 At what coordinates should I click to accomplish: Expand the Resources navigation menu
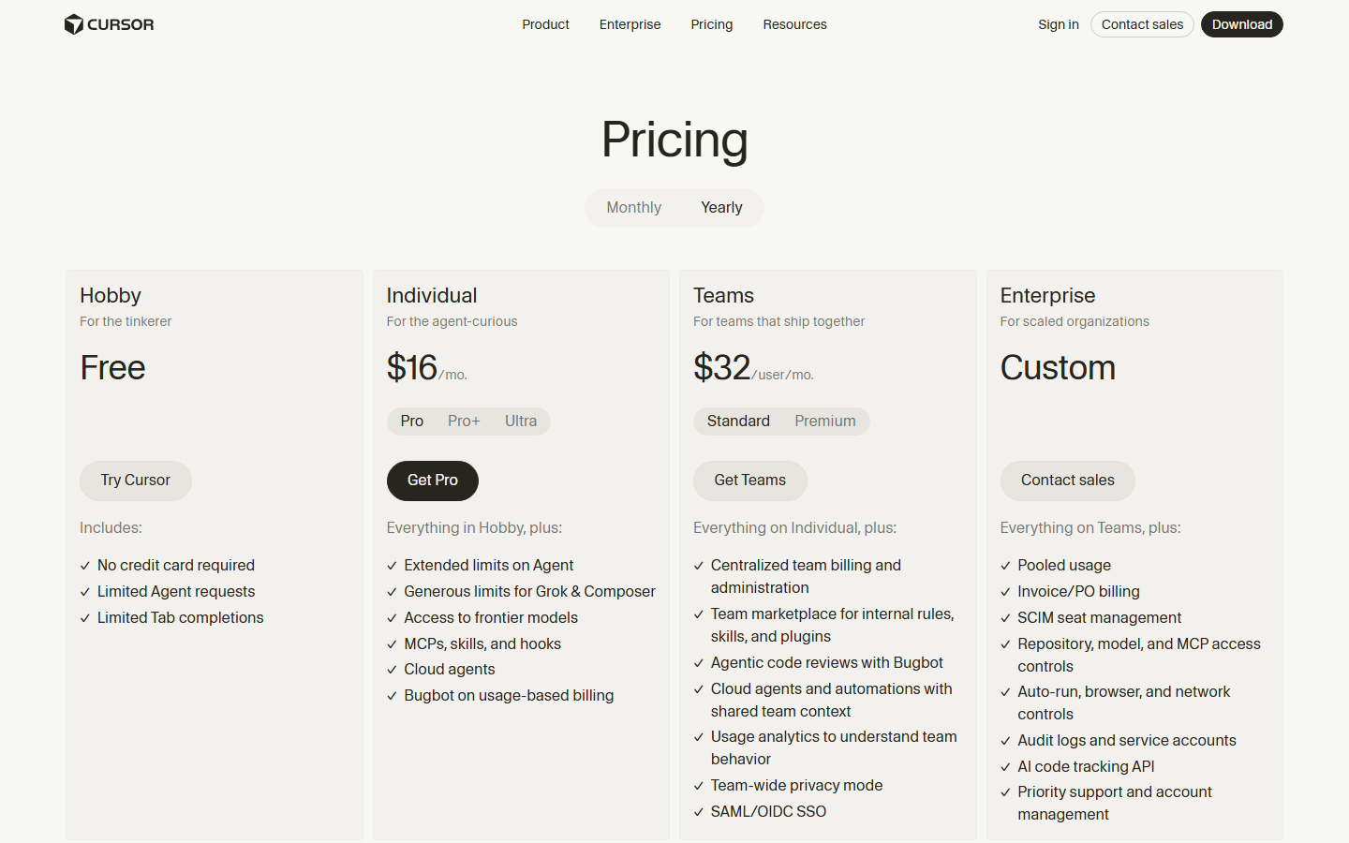click(x=794, y=24)
